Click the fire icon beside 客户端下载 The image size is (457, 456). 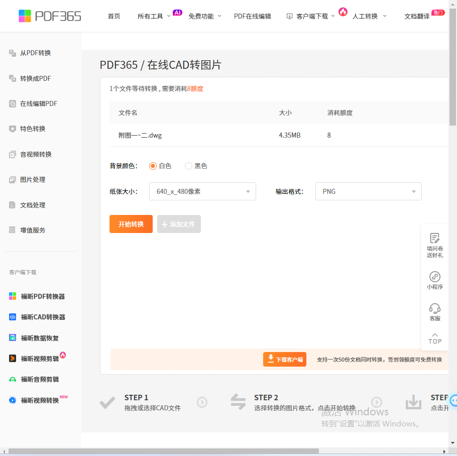click(343, 12)
